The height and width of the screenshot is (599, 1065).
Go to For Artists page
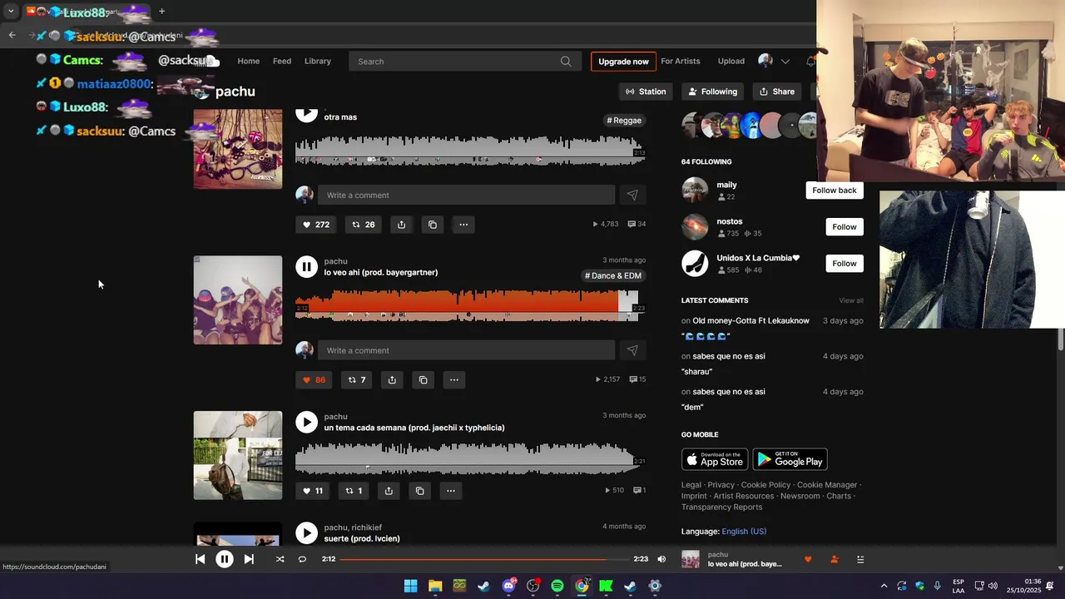(681, 61)
